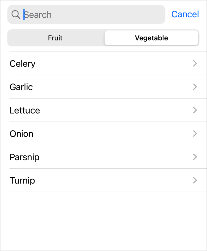Click the arrow indicator for Parsnip
Image resolution: width=207 pixels, height=251 pixels.
(195, 157)
